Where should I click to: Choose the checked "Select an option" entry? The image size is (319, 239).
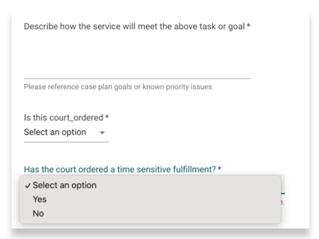point(65,185)
